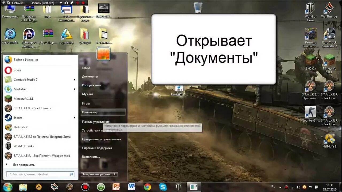Open the World of Tanks taskbar icon
The image size is (342, 192).
[x=178, y=187]
